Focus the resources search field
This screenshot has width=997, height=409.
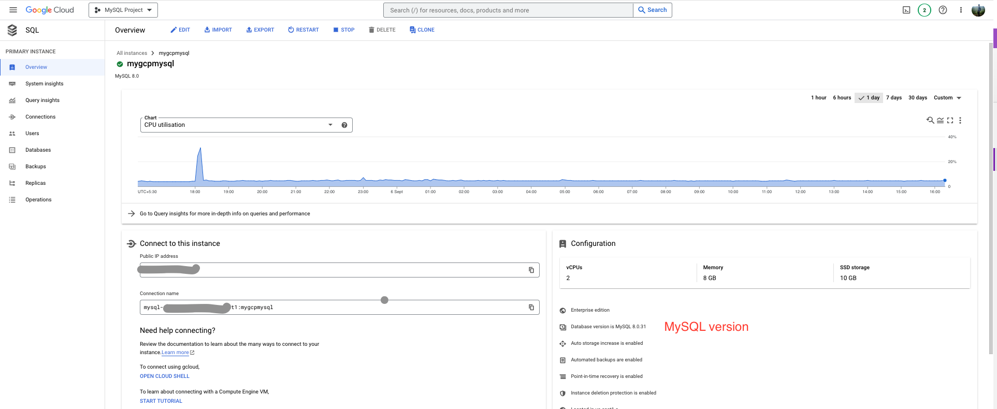pyautogui.click(x=509, y=10)
